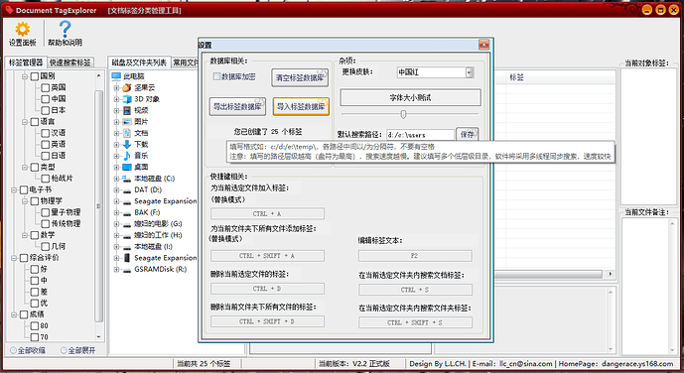Select the 桌面 icon

[126, 167]
